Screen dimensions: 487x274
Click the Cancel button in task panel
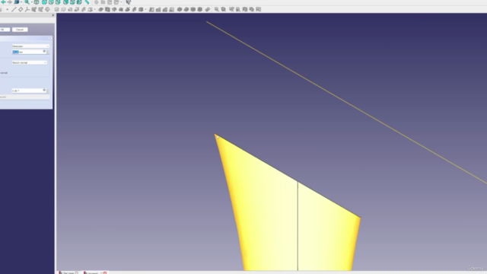20,30
